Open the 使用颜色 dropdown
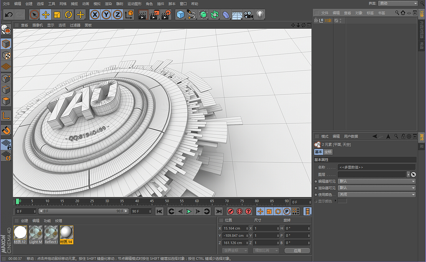Image resolution: width=426 pixels, height=262 pixels. [x=377, y=195]
